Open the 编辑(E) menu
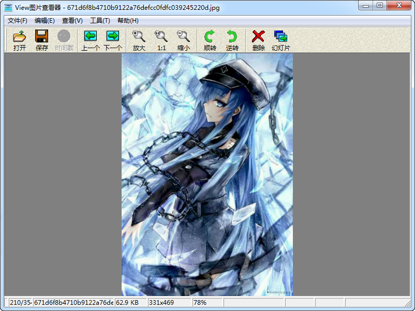Image resolution: width=415 pixels, height=311 pixels. [x=45, y=21]
